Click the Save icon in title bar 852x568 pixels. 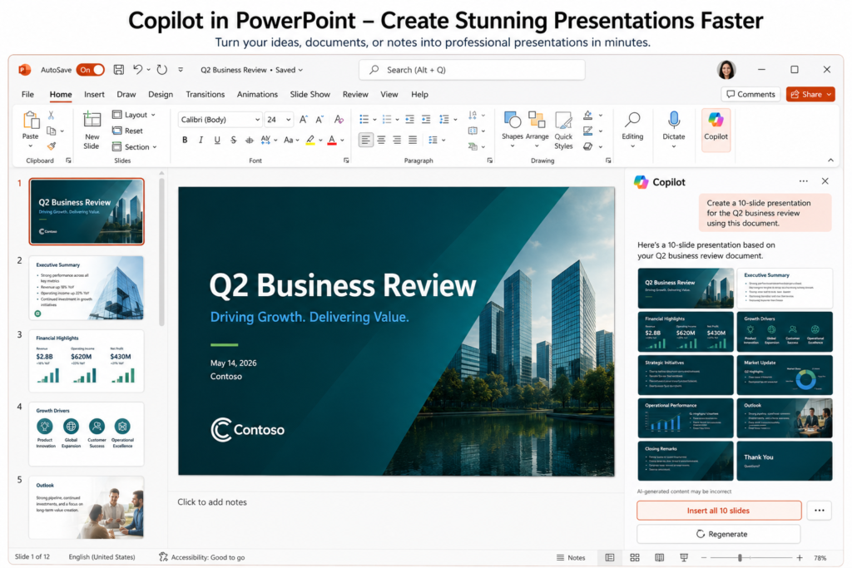point(118,70)
